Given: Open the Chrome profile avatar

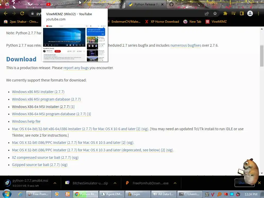Looking at the screenshot, I should pyautogui.click(x=250, y=13).
